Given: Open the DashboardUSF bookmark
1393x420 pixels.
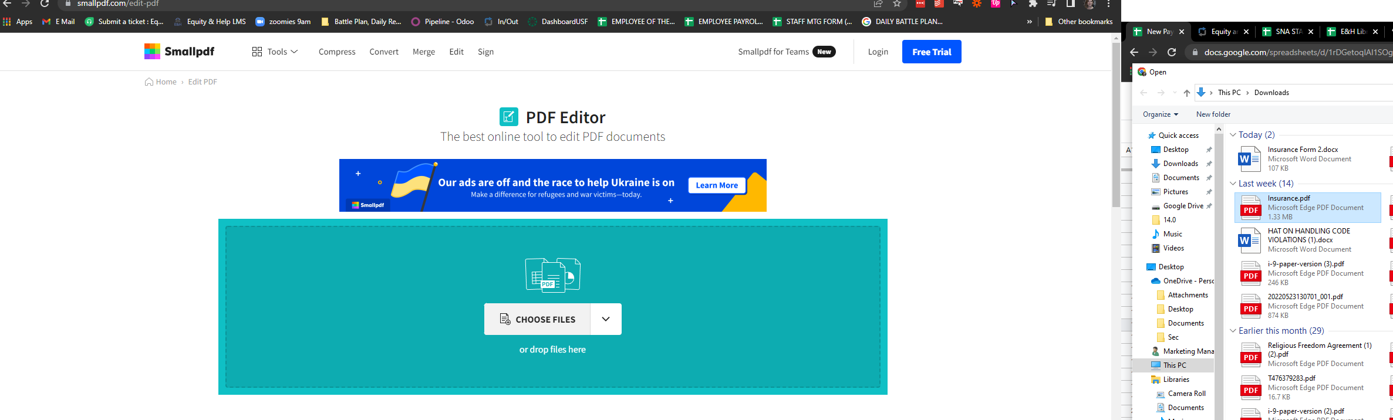Looking at the screenshot, I should [558, 22].
